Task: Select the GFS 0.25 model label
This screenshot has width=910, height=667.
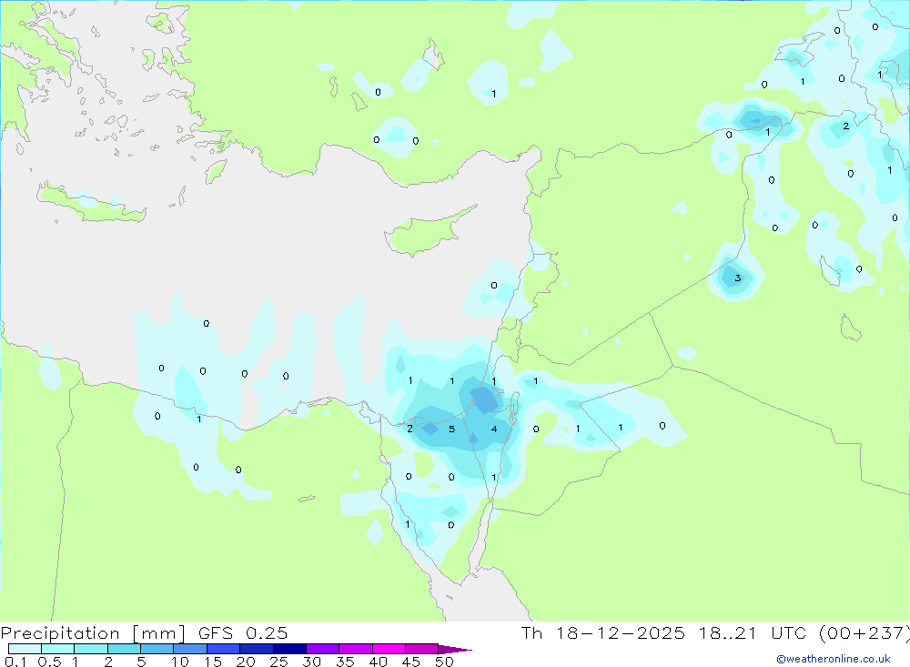Action: (243, 632)
